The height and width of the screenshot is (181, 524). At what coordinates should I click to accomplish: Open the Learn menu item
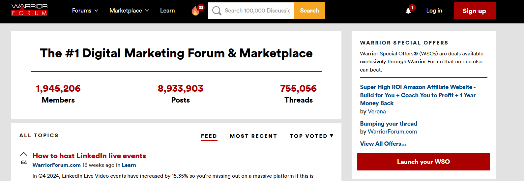point(167,11)
